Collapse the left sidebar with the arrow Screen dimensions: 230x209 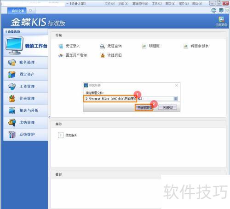[x=49, y=117]
